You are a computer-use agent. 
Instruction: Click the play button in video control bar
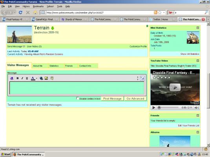pos(153,108)
